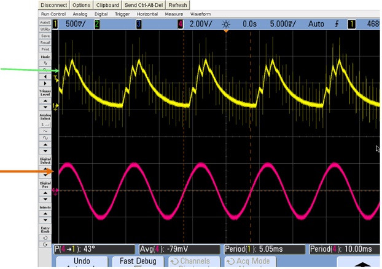Viewport: 382px width, 269px height.
Task: Click the Avg(4): -79mV measurement
Action: click(x=179, y=249)
